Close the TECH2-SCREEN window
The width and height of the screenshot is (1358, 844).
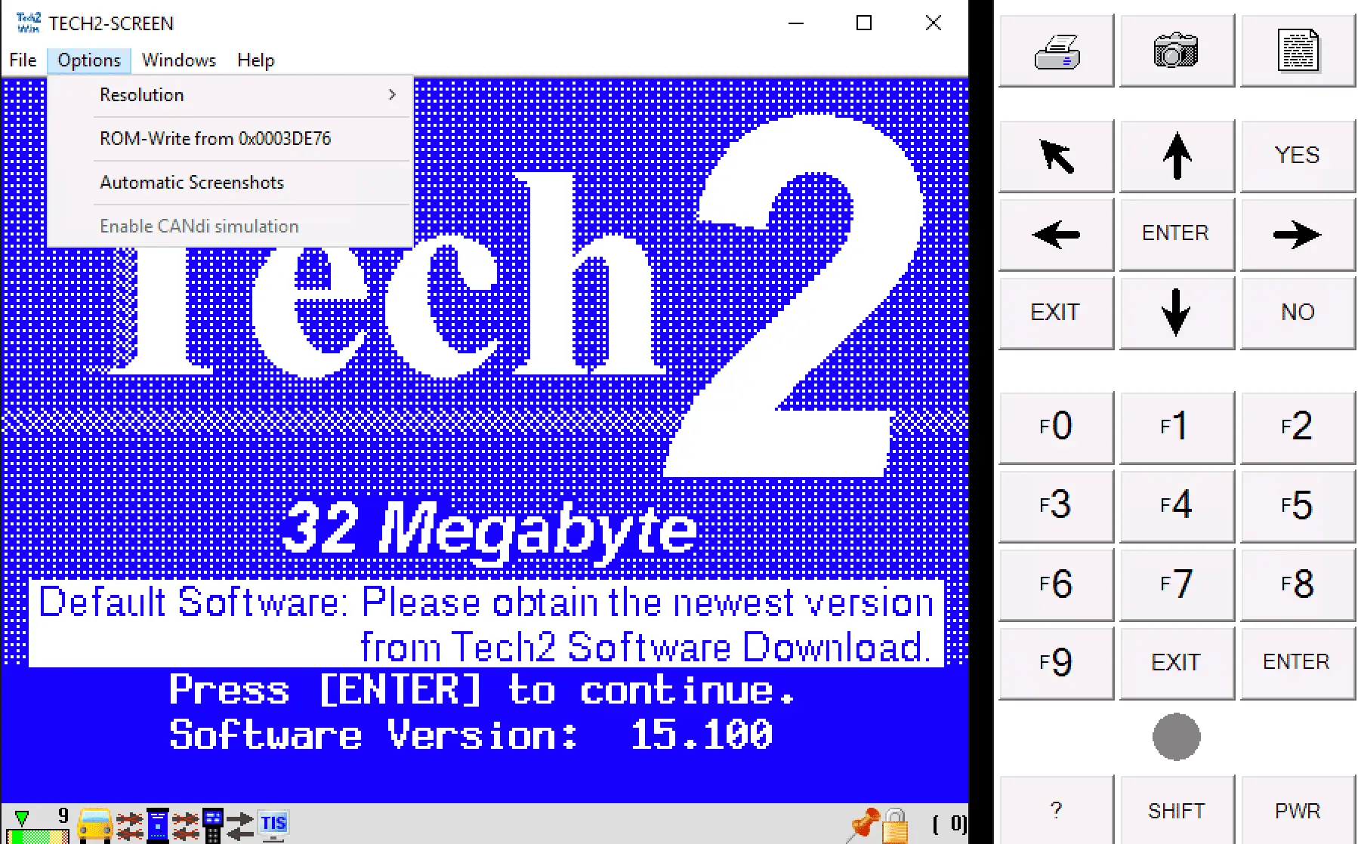(934, 23)
